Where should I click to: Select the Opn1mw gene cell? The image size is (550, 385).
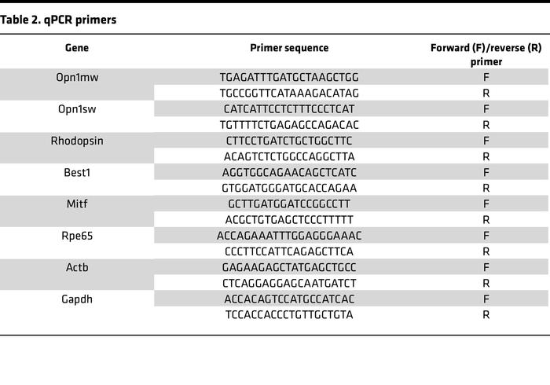pos(76,77)
